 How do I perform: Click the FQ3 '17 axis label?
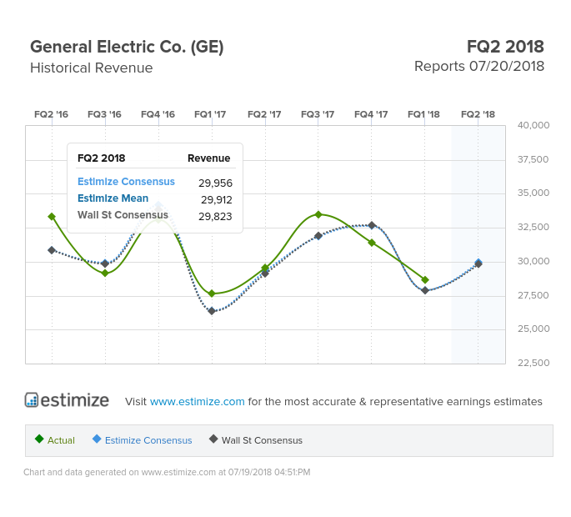pyautogui.click(x=318, y=114)
